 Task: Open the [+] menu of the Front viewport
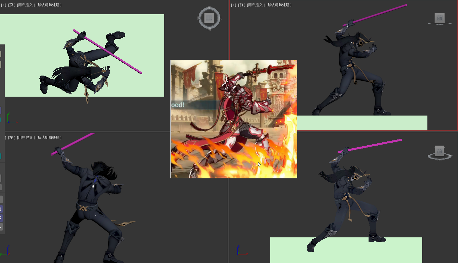(x=234, y=5)
